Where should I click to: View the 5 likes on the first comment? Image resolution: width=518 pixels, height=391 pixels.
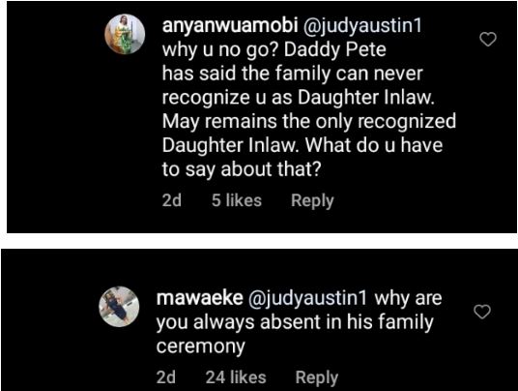(x=237, y=200)
